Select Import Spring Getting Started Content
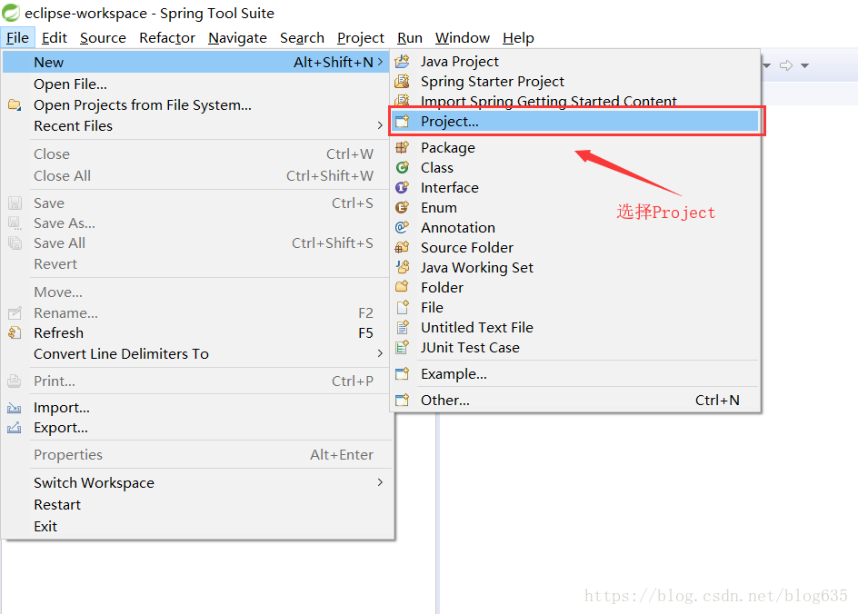 click(575, 101)
